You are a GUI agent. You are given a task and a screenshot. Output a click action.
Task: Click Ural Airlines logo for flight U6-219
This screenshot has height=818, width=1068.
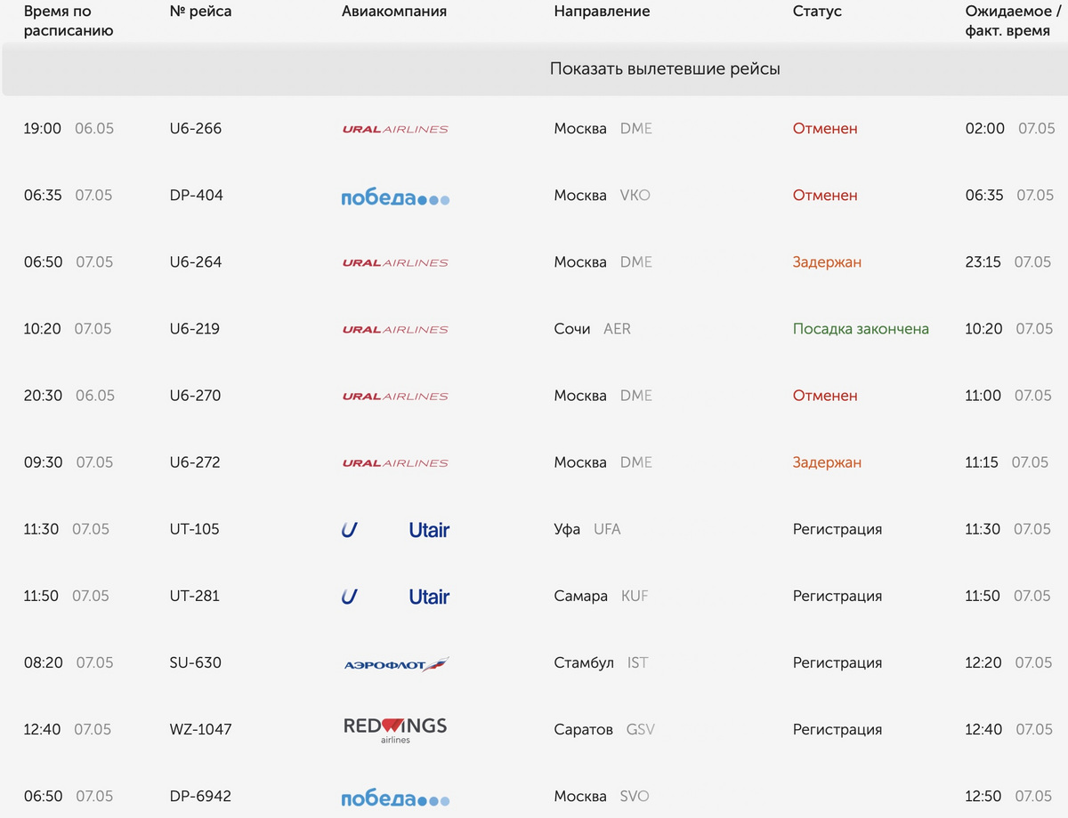395,329
